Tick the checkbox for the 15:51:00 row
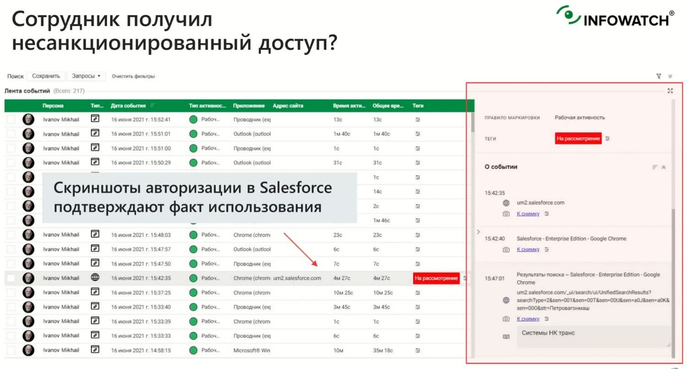Image resolution: width=687 pixels, height=369 pixels. [11, 148]
